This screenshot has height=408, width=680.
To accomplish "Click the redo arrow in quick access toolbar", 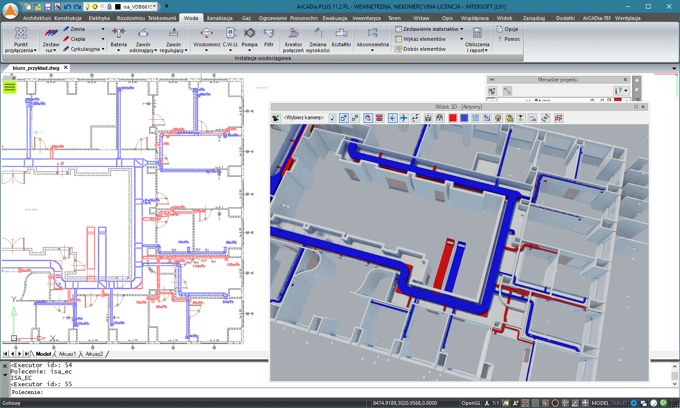I will point(77,6).
